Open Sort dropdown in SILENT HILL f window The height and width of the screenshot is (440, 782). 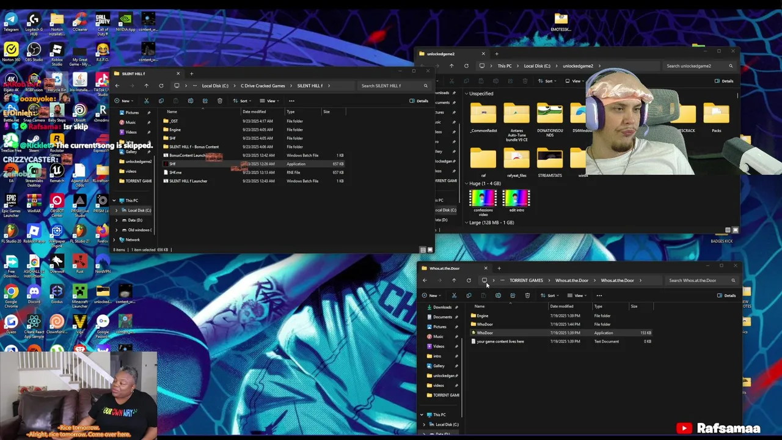point(241,101)
